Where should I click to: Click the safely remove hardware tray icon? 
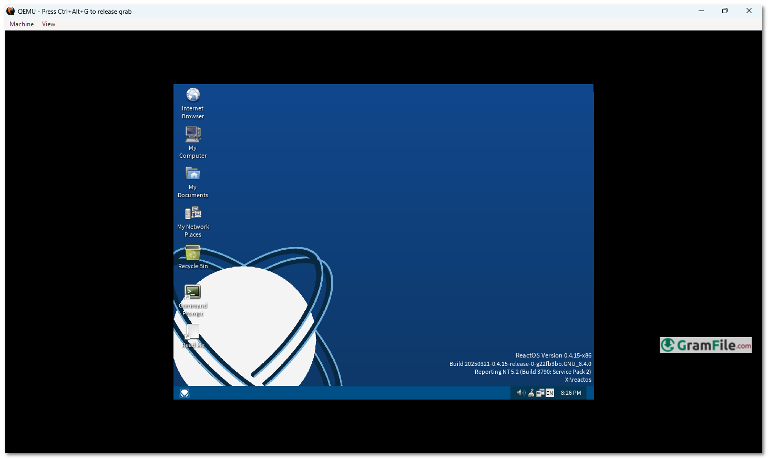pyautogui.click(x=531, y=393)
